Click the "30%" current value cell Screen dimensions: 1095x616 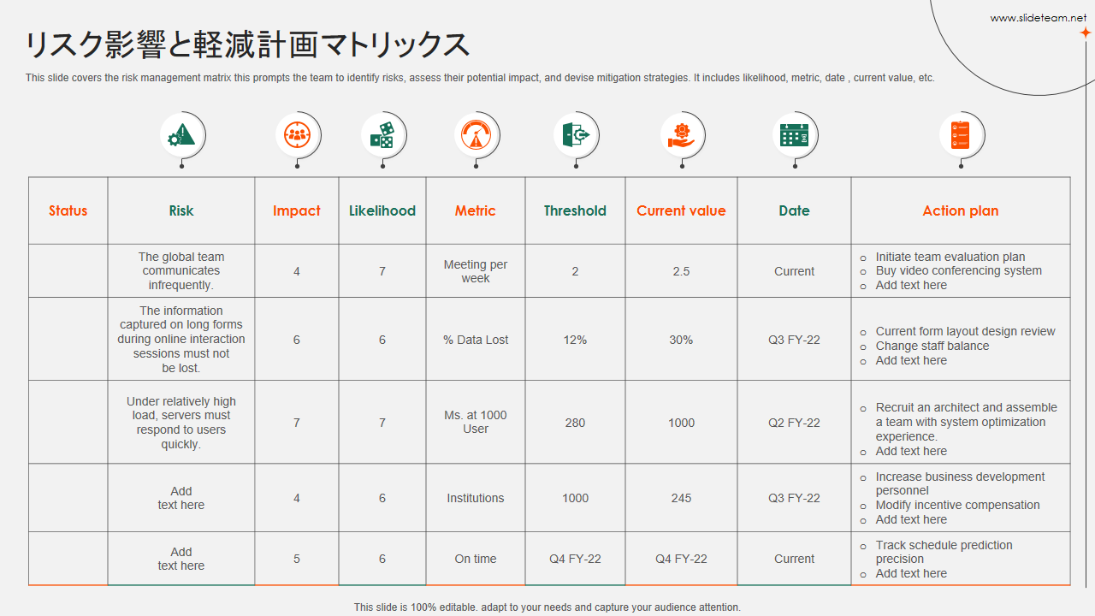682,340
